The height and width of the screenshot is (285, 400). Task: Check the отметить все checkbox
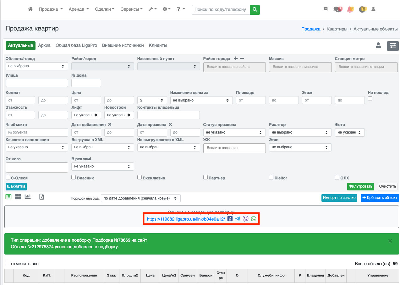[8, 263]
